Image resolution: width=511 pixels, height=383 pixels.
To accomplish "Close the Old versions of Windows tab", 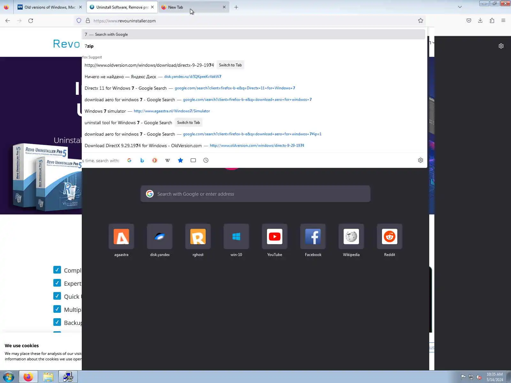I will (x=80, y=7).
